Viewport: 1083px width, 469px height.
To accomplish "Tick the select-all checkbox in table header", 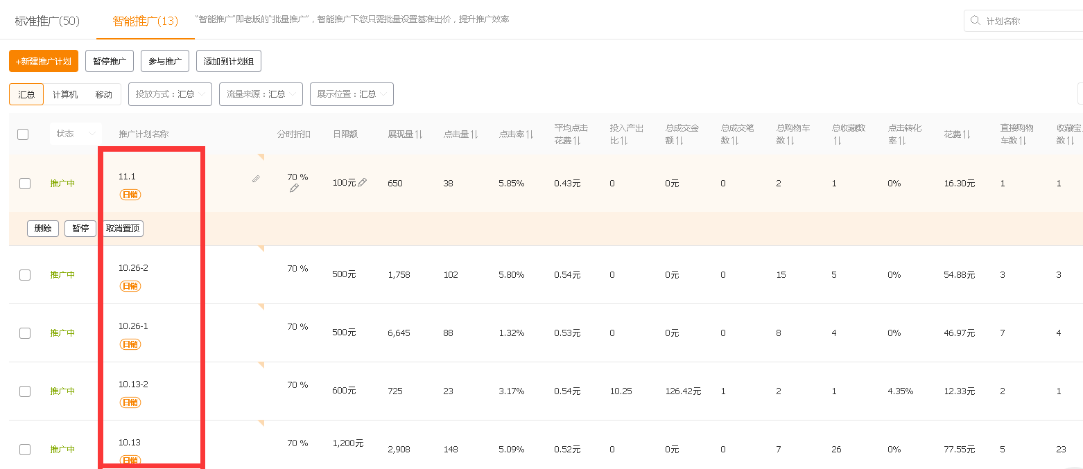I will point(23,134).
